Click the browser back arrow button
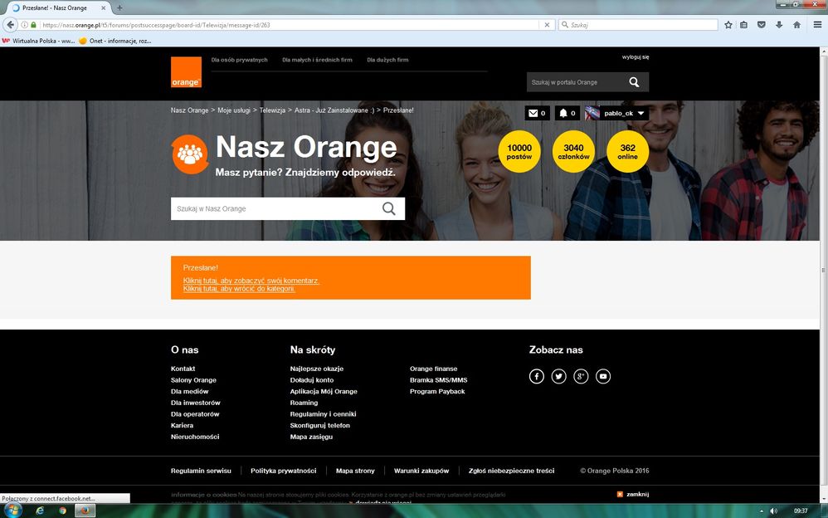 pos(10,25)
